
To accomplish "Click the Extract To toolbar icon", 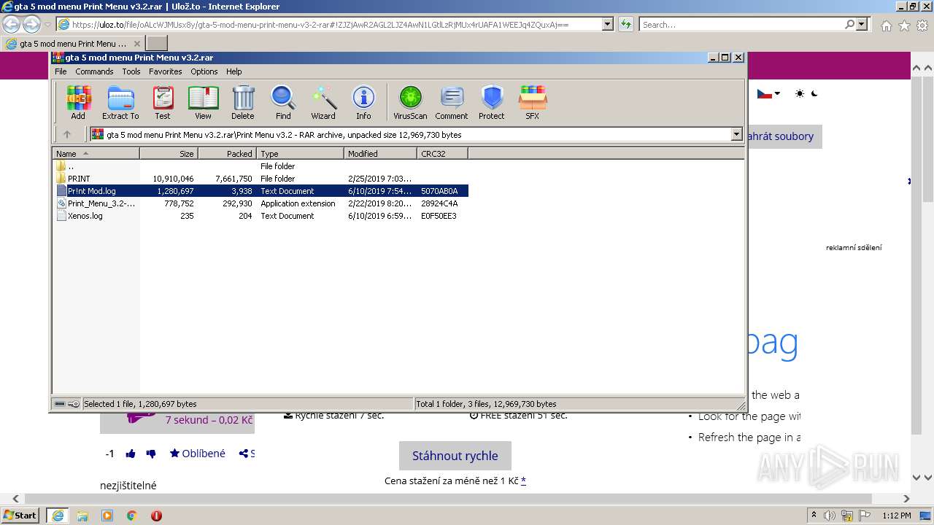I will point(120,102).
